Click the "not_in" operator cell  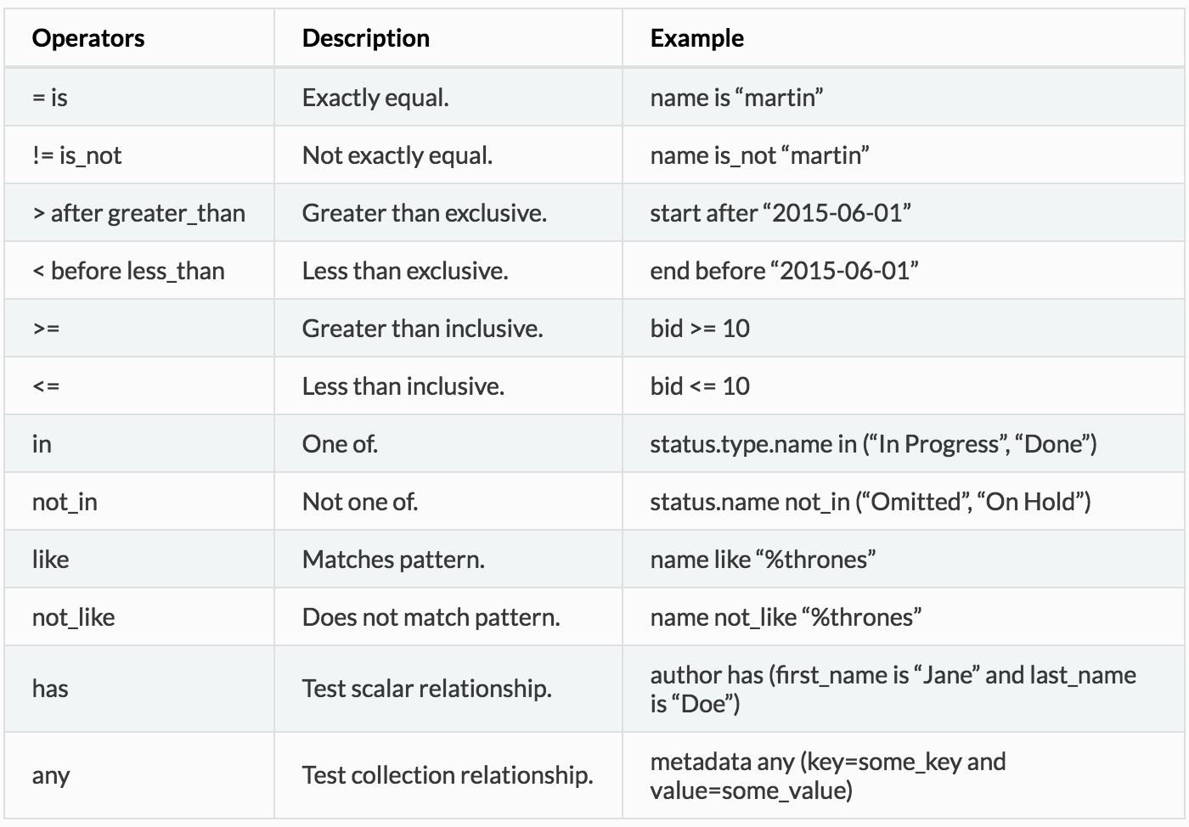65,502
